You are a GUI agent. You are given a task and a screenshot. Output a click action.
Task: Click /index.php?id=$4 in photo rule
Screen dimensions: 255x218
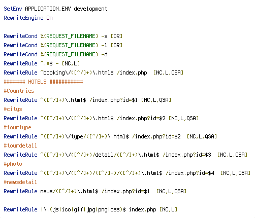pyautogui.click(x=190, y=173)
